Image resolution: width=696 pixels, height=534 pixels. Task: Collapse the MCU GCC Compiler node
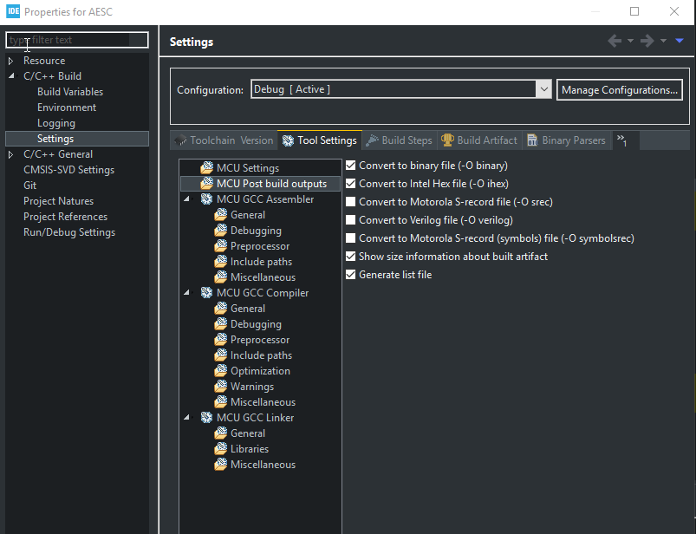[187, 292]
